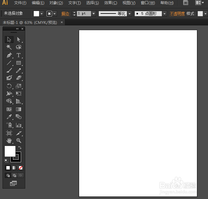Open brush definition 5 点圆形 dropdown
Image resolution: width=208 pixels, height=199 pixels.
(x=165, y=13)
